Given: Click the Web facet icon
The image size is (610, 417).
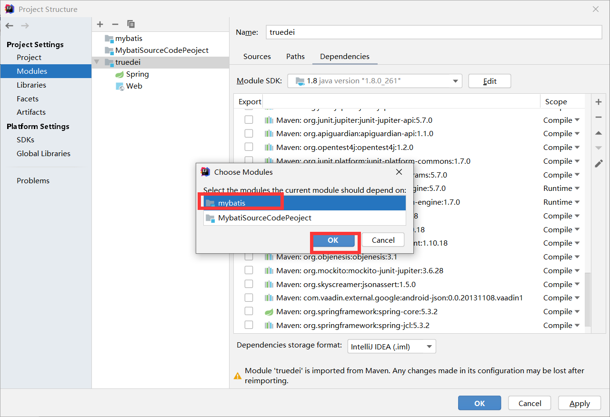Looking at the screenshot, I should pyautogui.click(x=120, y=86).
